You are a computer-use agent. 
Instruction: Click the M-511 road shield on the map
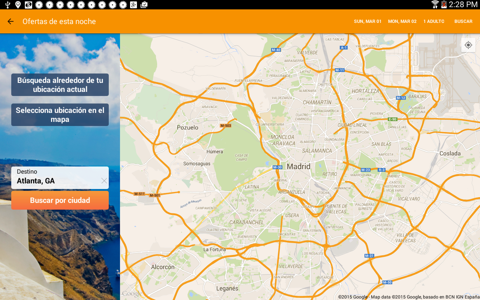[139, 194]
